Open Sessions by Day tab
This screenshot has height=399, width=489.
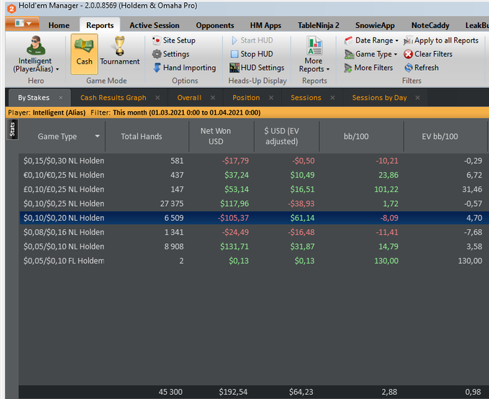(379, 98)
